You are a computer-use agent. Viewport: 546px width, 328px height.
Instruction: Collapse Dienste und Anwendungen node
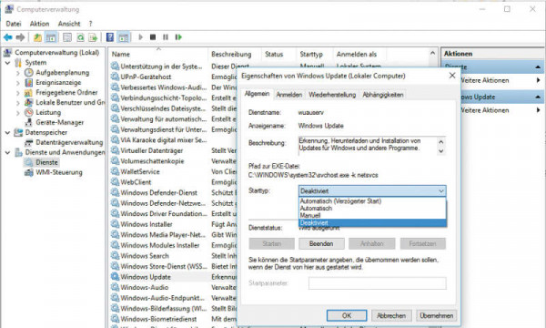[7, 152]
